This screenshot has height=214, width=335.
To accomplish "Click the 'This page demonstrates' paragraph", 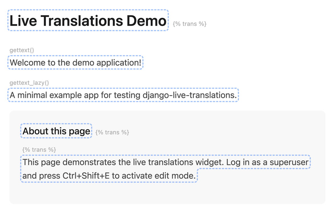I will click(165, 162).
